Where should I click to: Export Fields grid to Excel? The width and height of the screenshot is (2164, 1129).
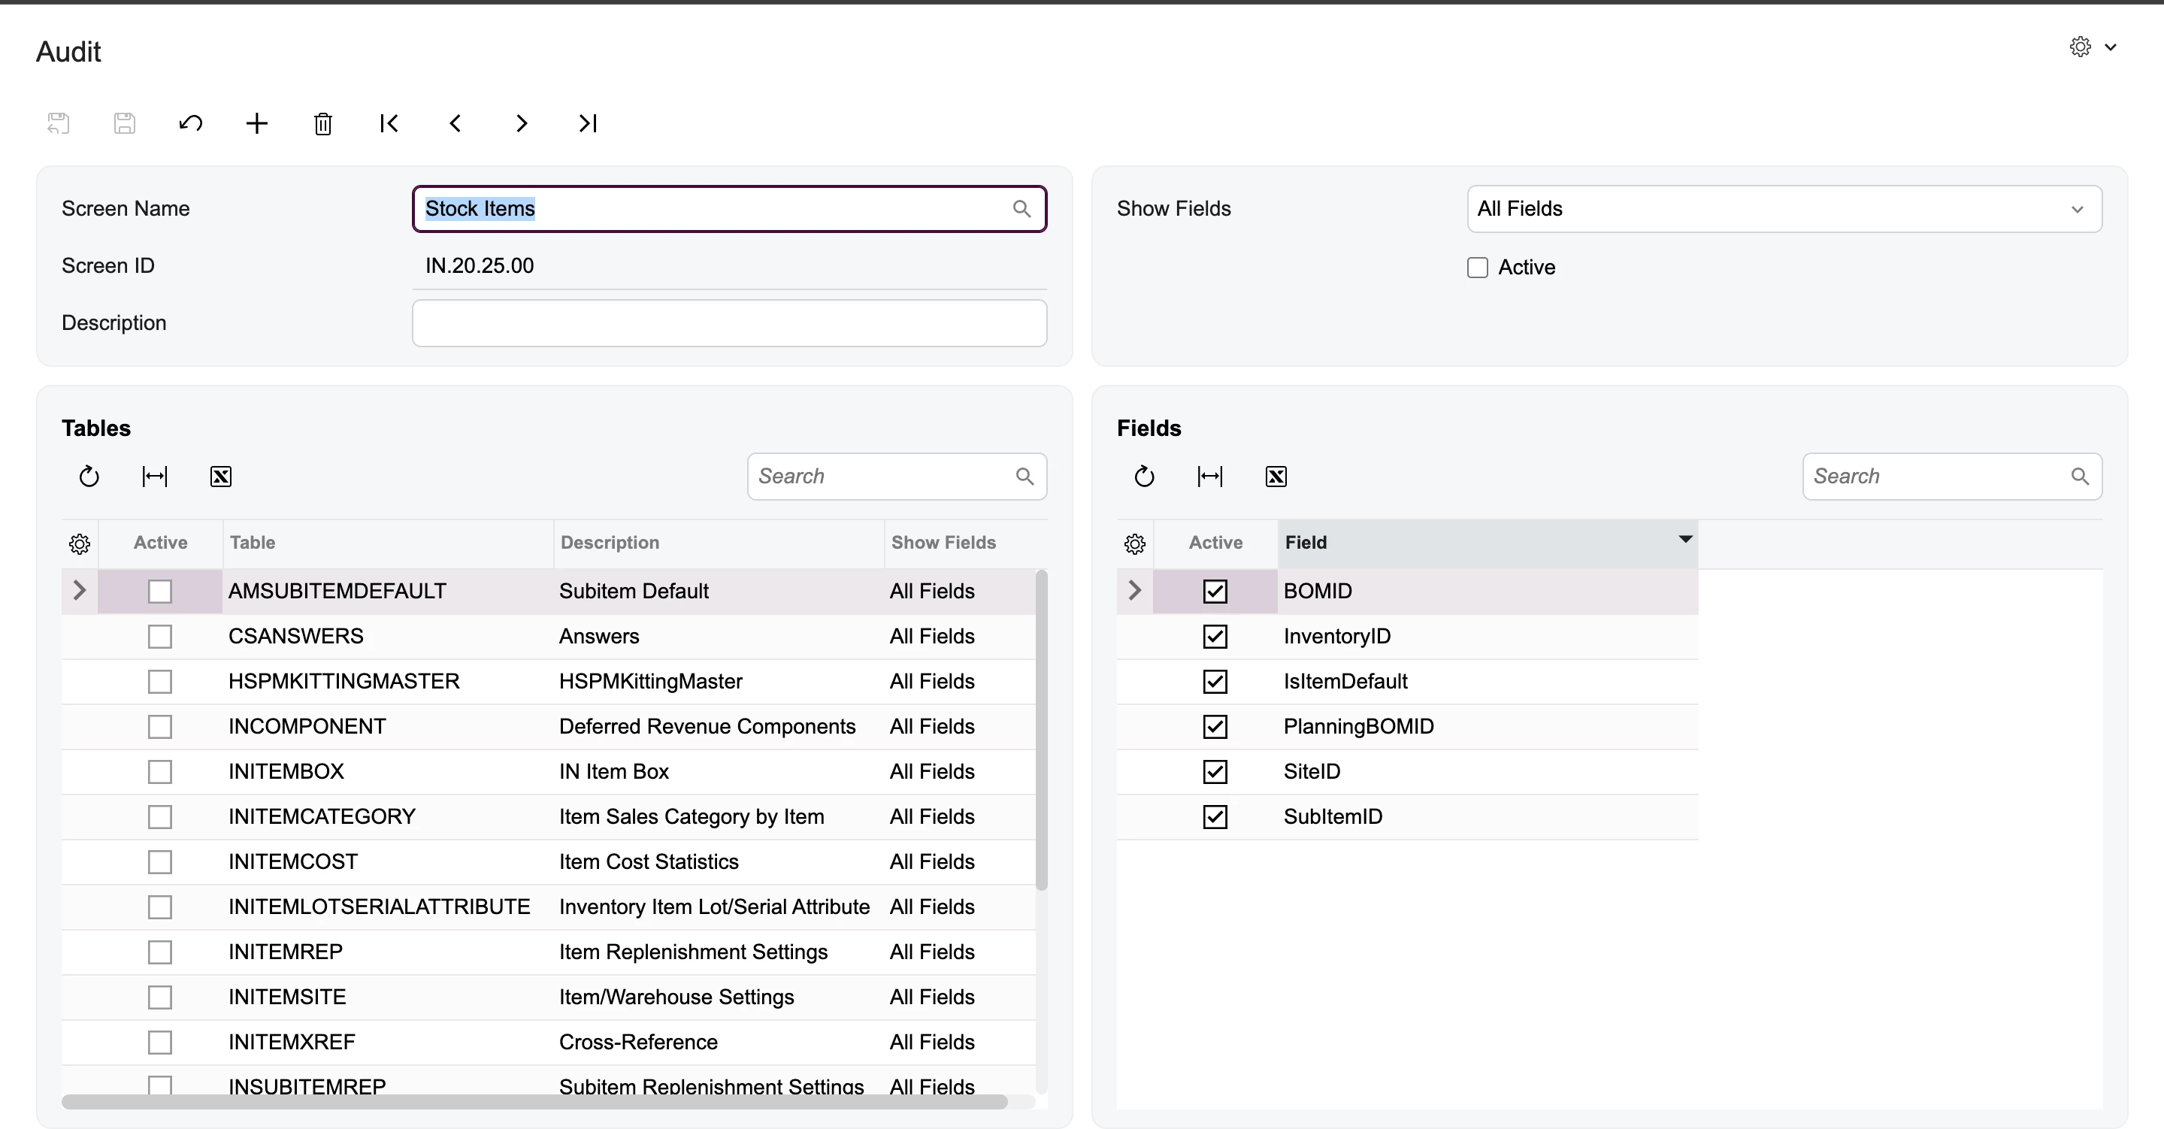1276,477
